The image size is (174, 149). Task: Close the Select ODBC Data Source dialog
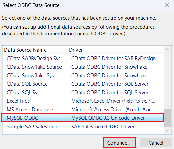click(167, 5)
